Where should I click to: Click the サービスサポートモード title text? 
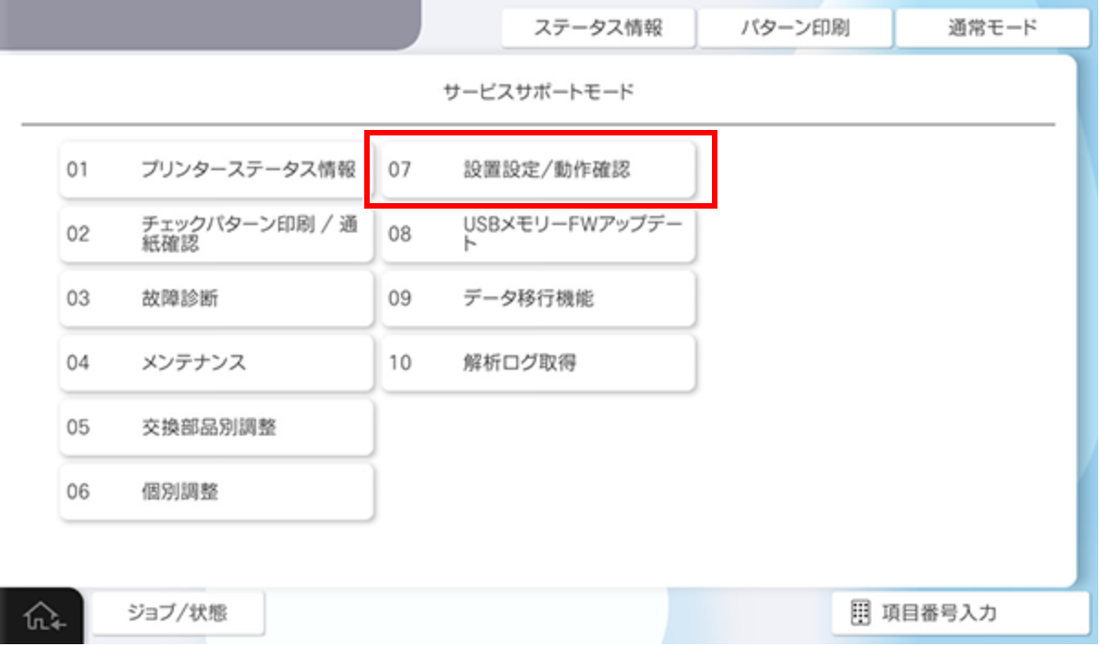[539, 92]
